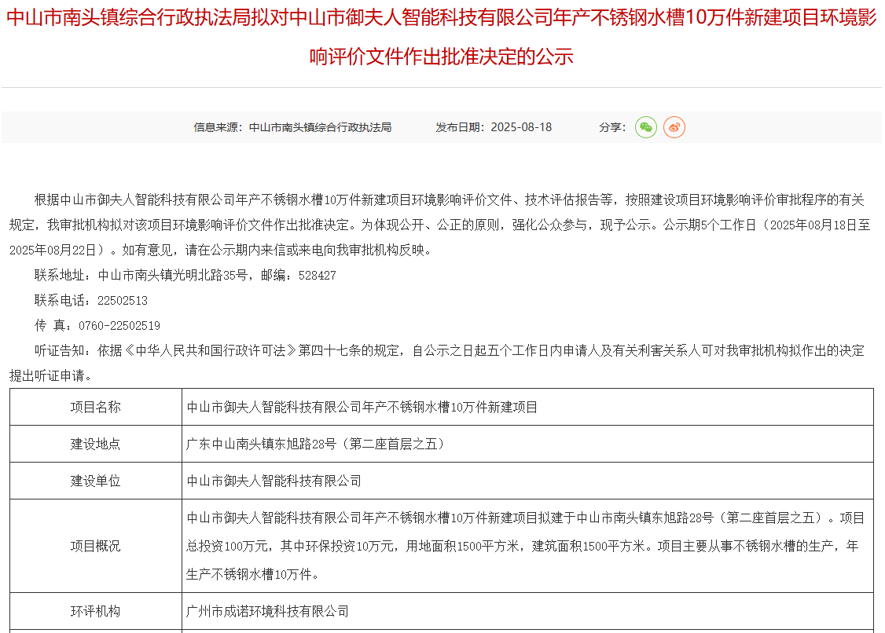Select the 项目名称 table header cell

96,407
